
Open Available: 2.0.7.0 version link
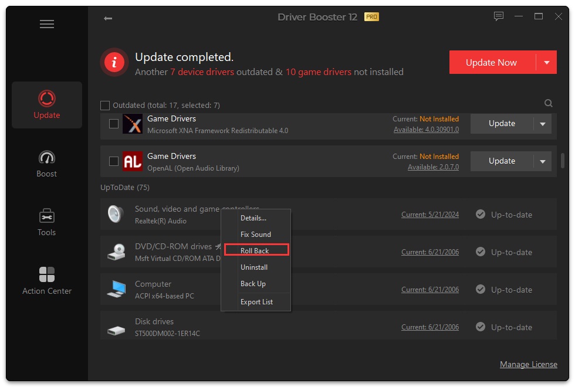click(433, 167)
